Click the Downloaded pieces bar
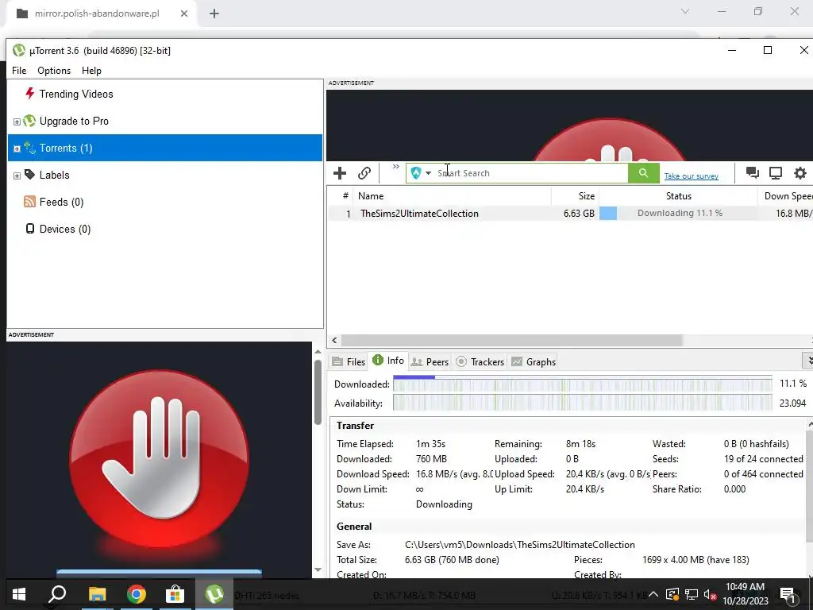Image resolution: width=813 pixels, height=610 pixels. (582, 384)
